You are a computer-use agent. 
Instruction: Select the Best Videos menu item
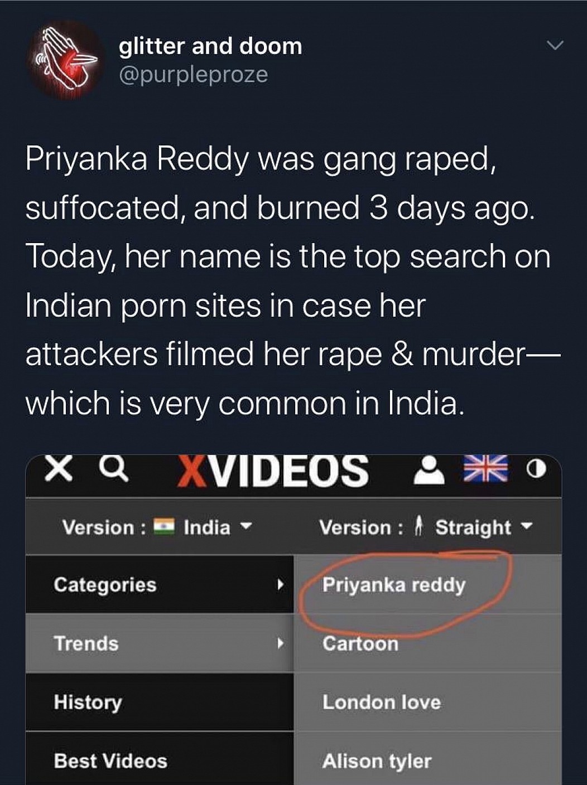[x=160, y=759]
